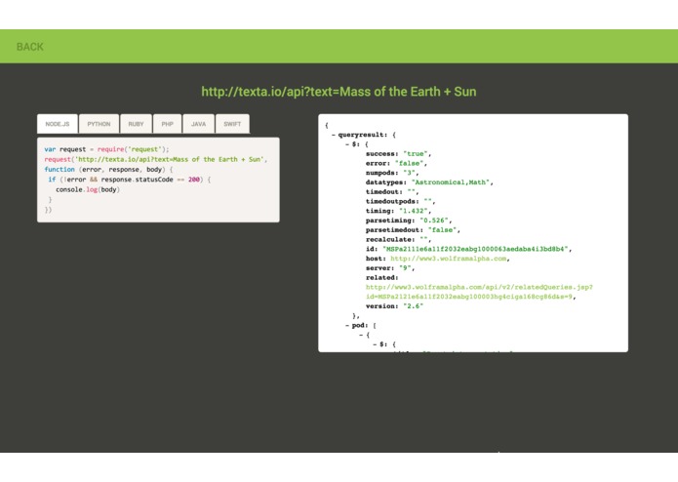Click the request URL string in code

point(170,159)
